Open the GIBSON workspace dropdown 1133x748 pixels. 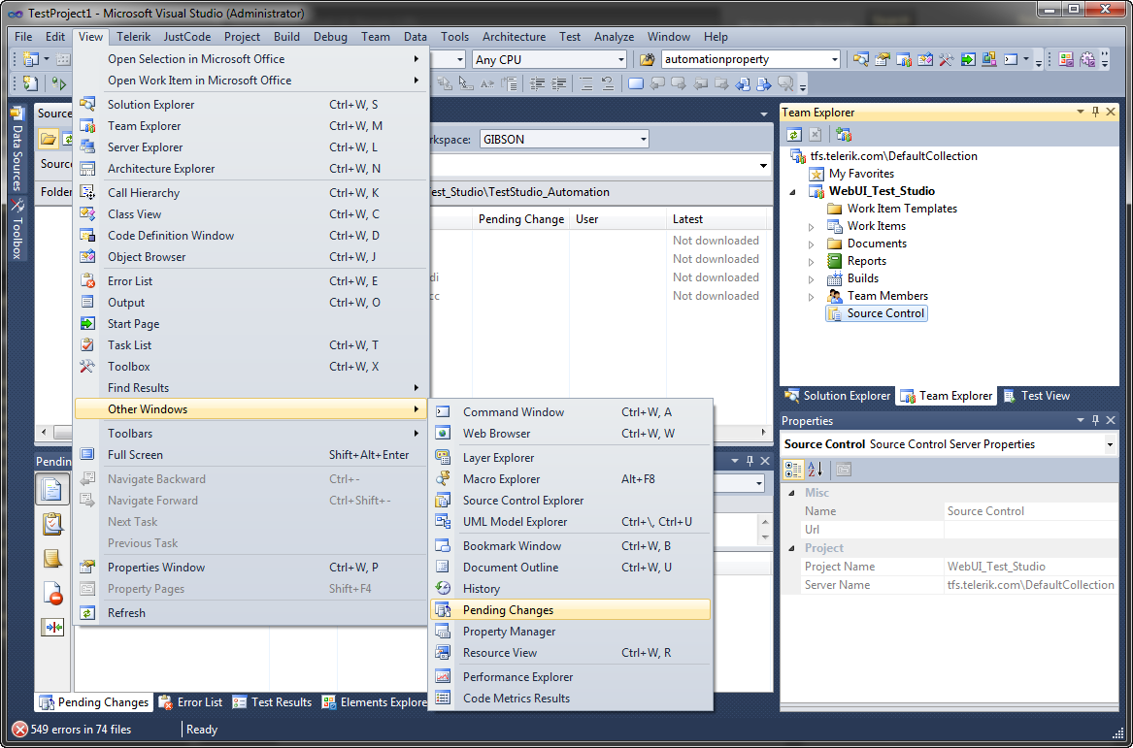[643, 140]
